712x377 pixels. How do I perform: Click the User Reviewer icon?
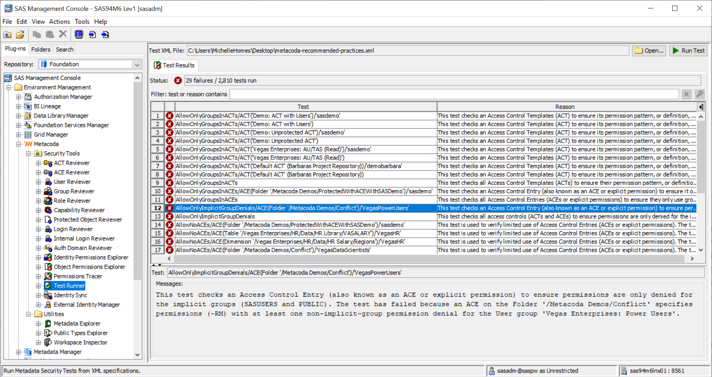click(x=48, y=182)
